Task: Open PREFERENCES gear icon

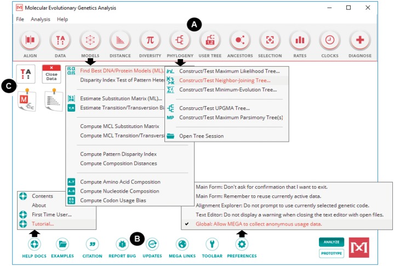Action: click(x=242, y=244)
